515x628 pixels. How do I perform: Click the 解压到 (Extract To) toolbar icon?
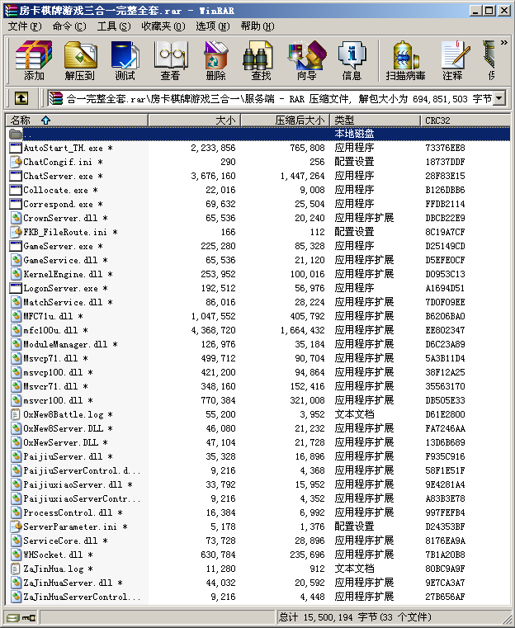click(79, 60)
